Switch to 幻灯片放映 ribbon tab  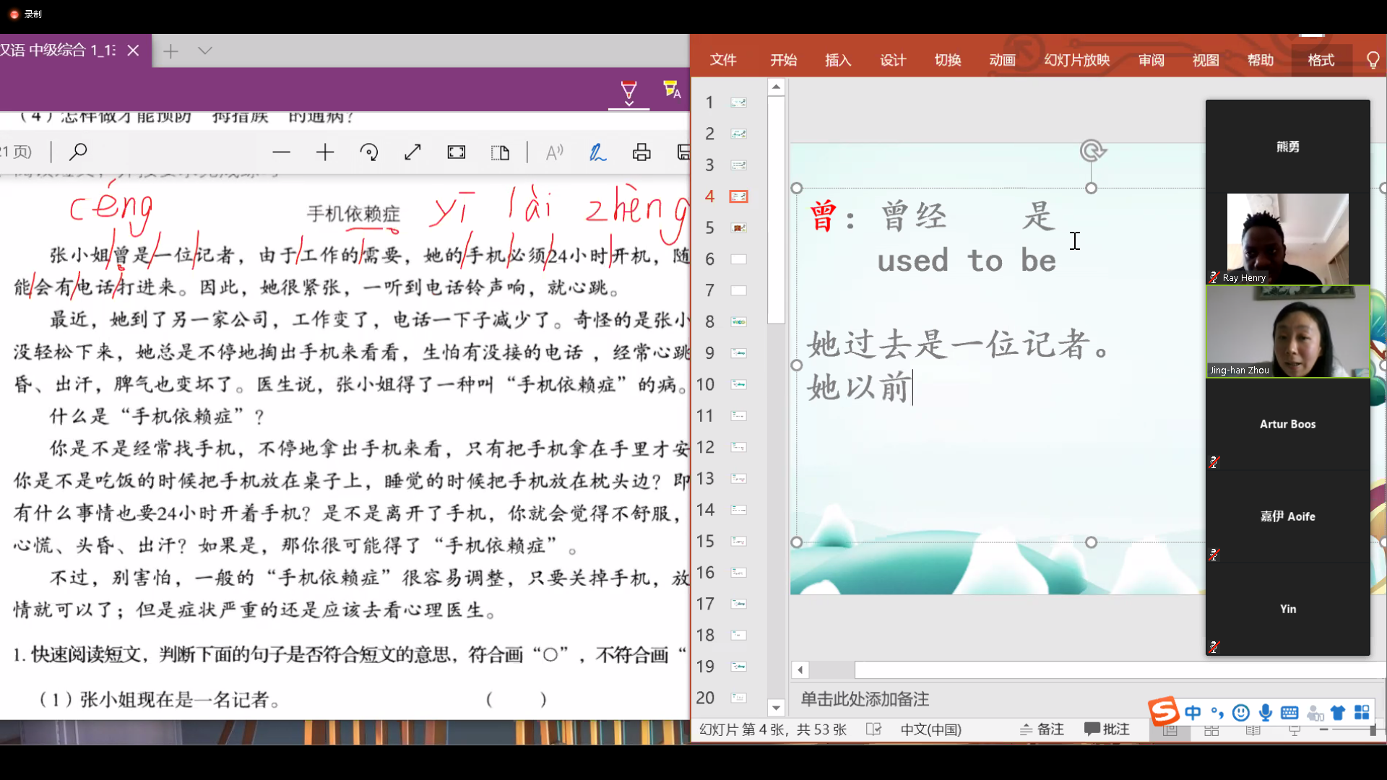click(1076, 60)
